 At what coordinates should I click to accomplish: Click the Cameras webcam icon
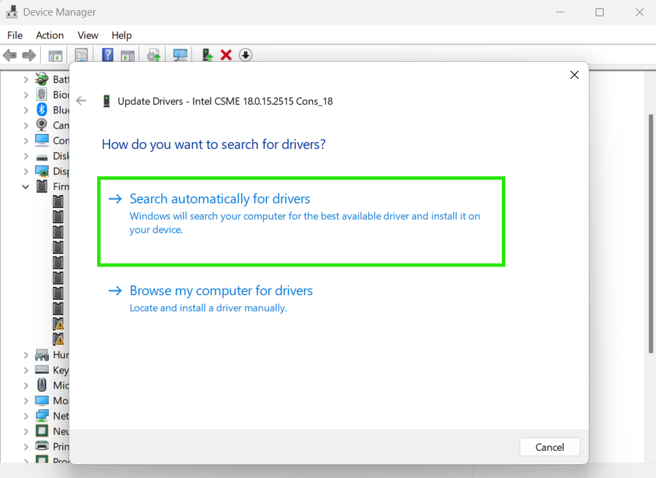[42, 125]
